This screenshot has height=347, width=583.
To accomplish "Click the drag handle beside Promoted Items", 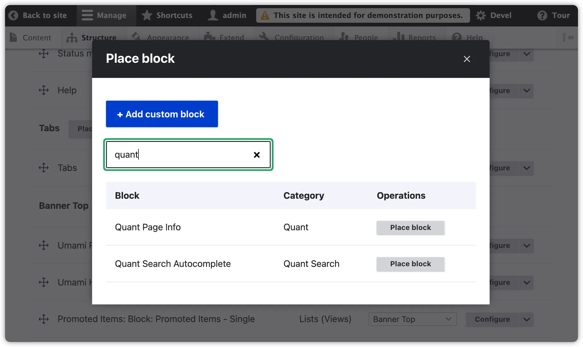I will 44,319.
